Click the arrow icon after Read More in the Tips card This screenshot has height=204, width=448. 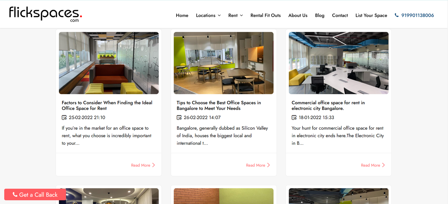(269, 165)
